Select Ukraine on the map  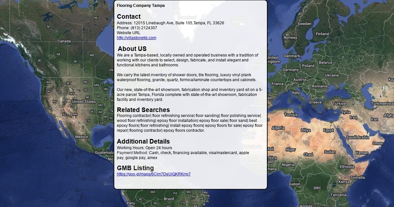point(332,75)
